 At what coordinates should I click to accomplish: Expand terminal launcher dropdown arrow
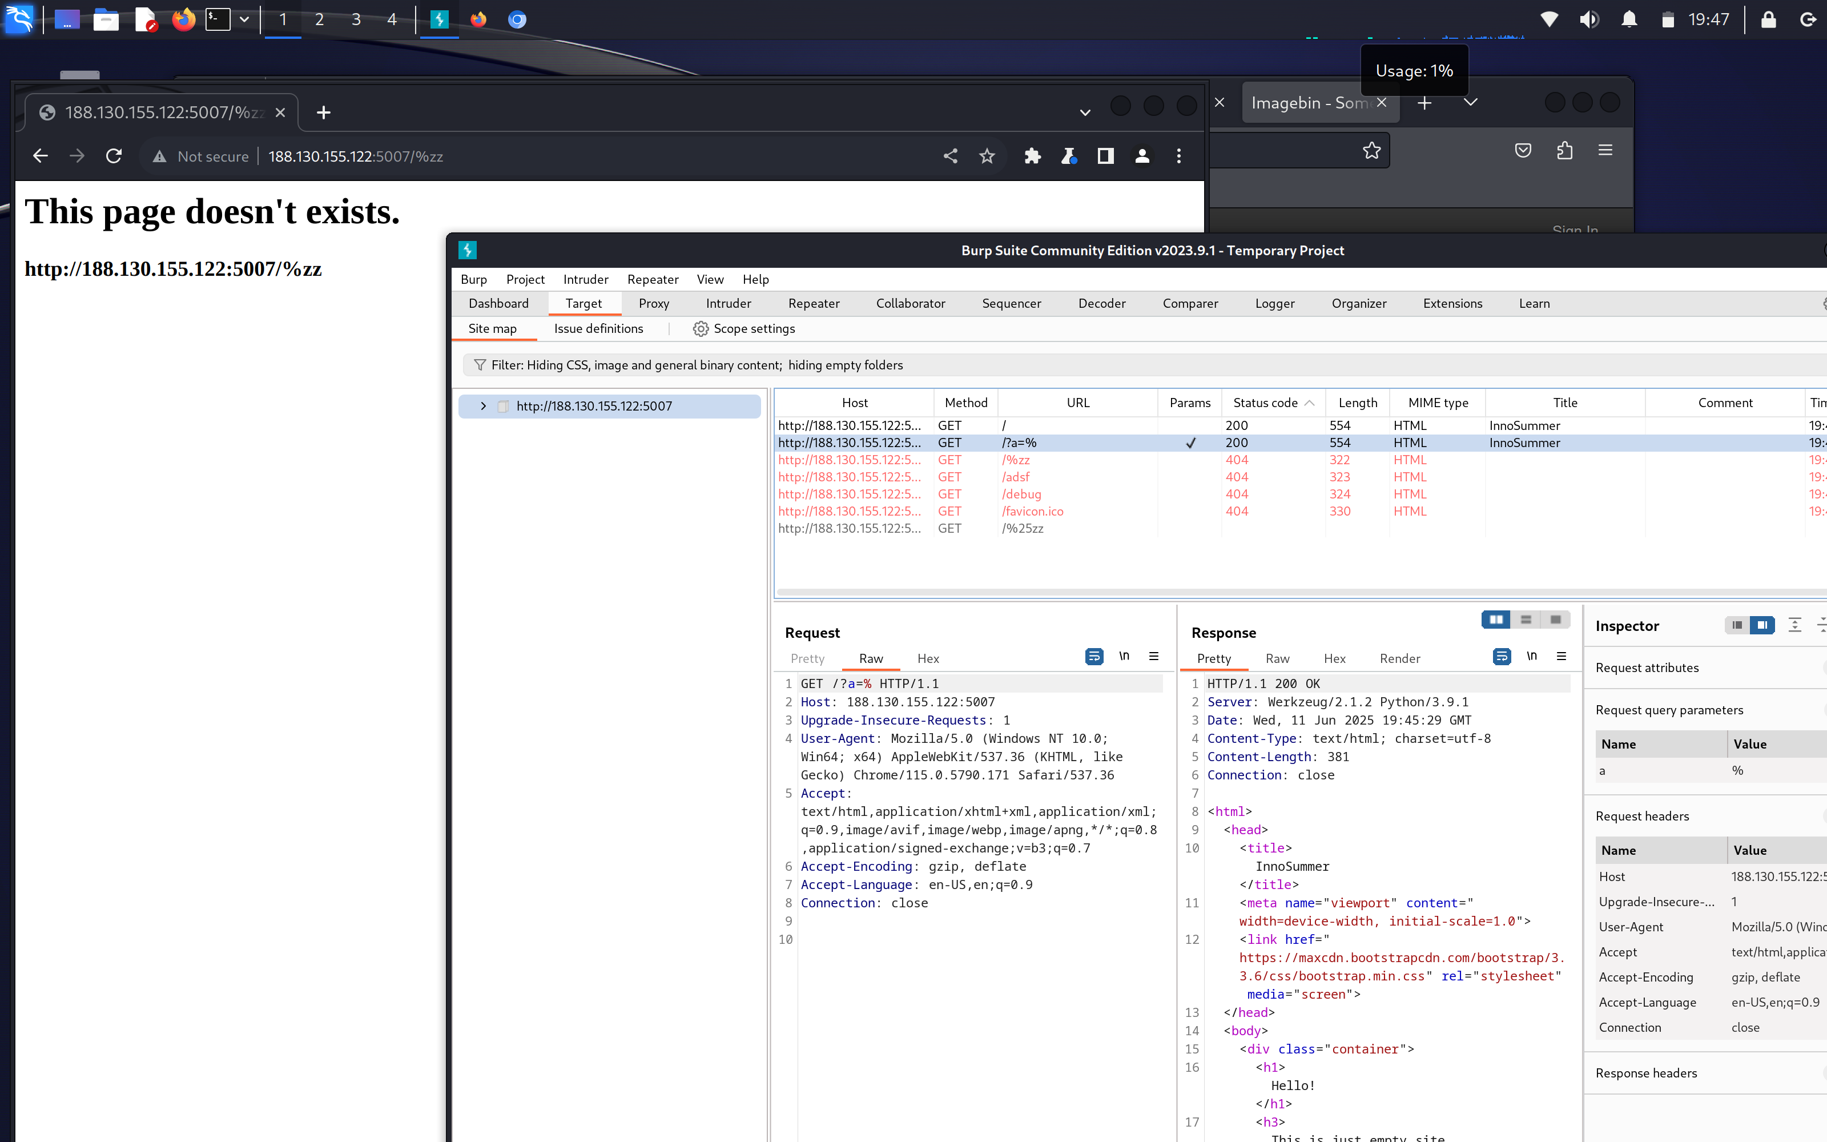click(244, 19)
